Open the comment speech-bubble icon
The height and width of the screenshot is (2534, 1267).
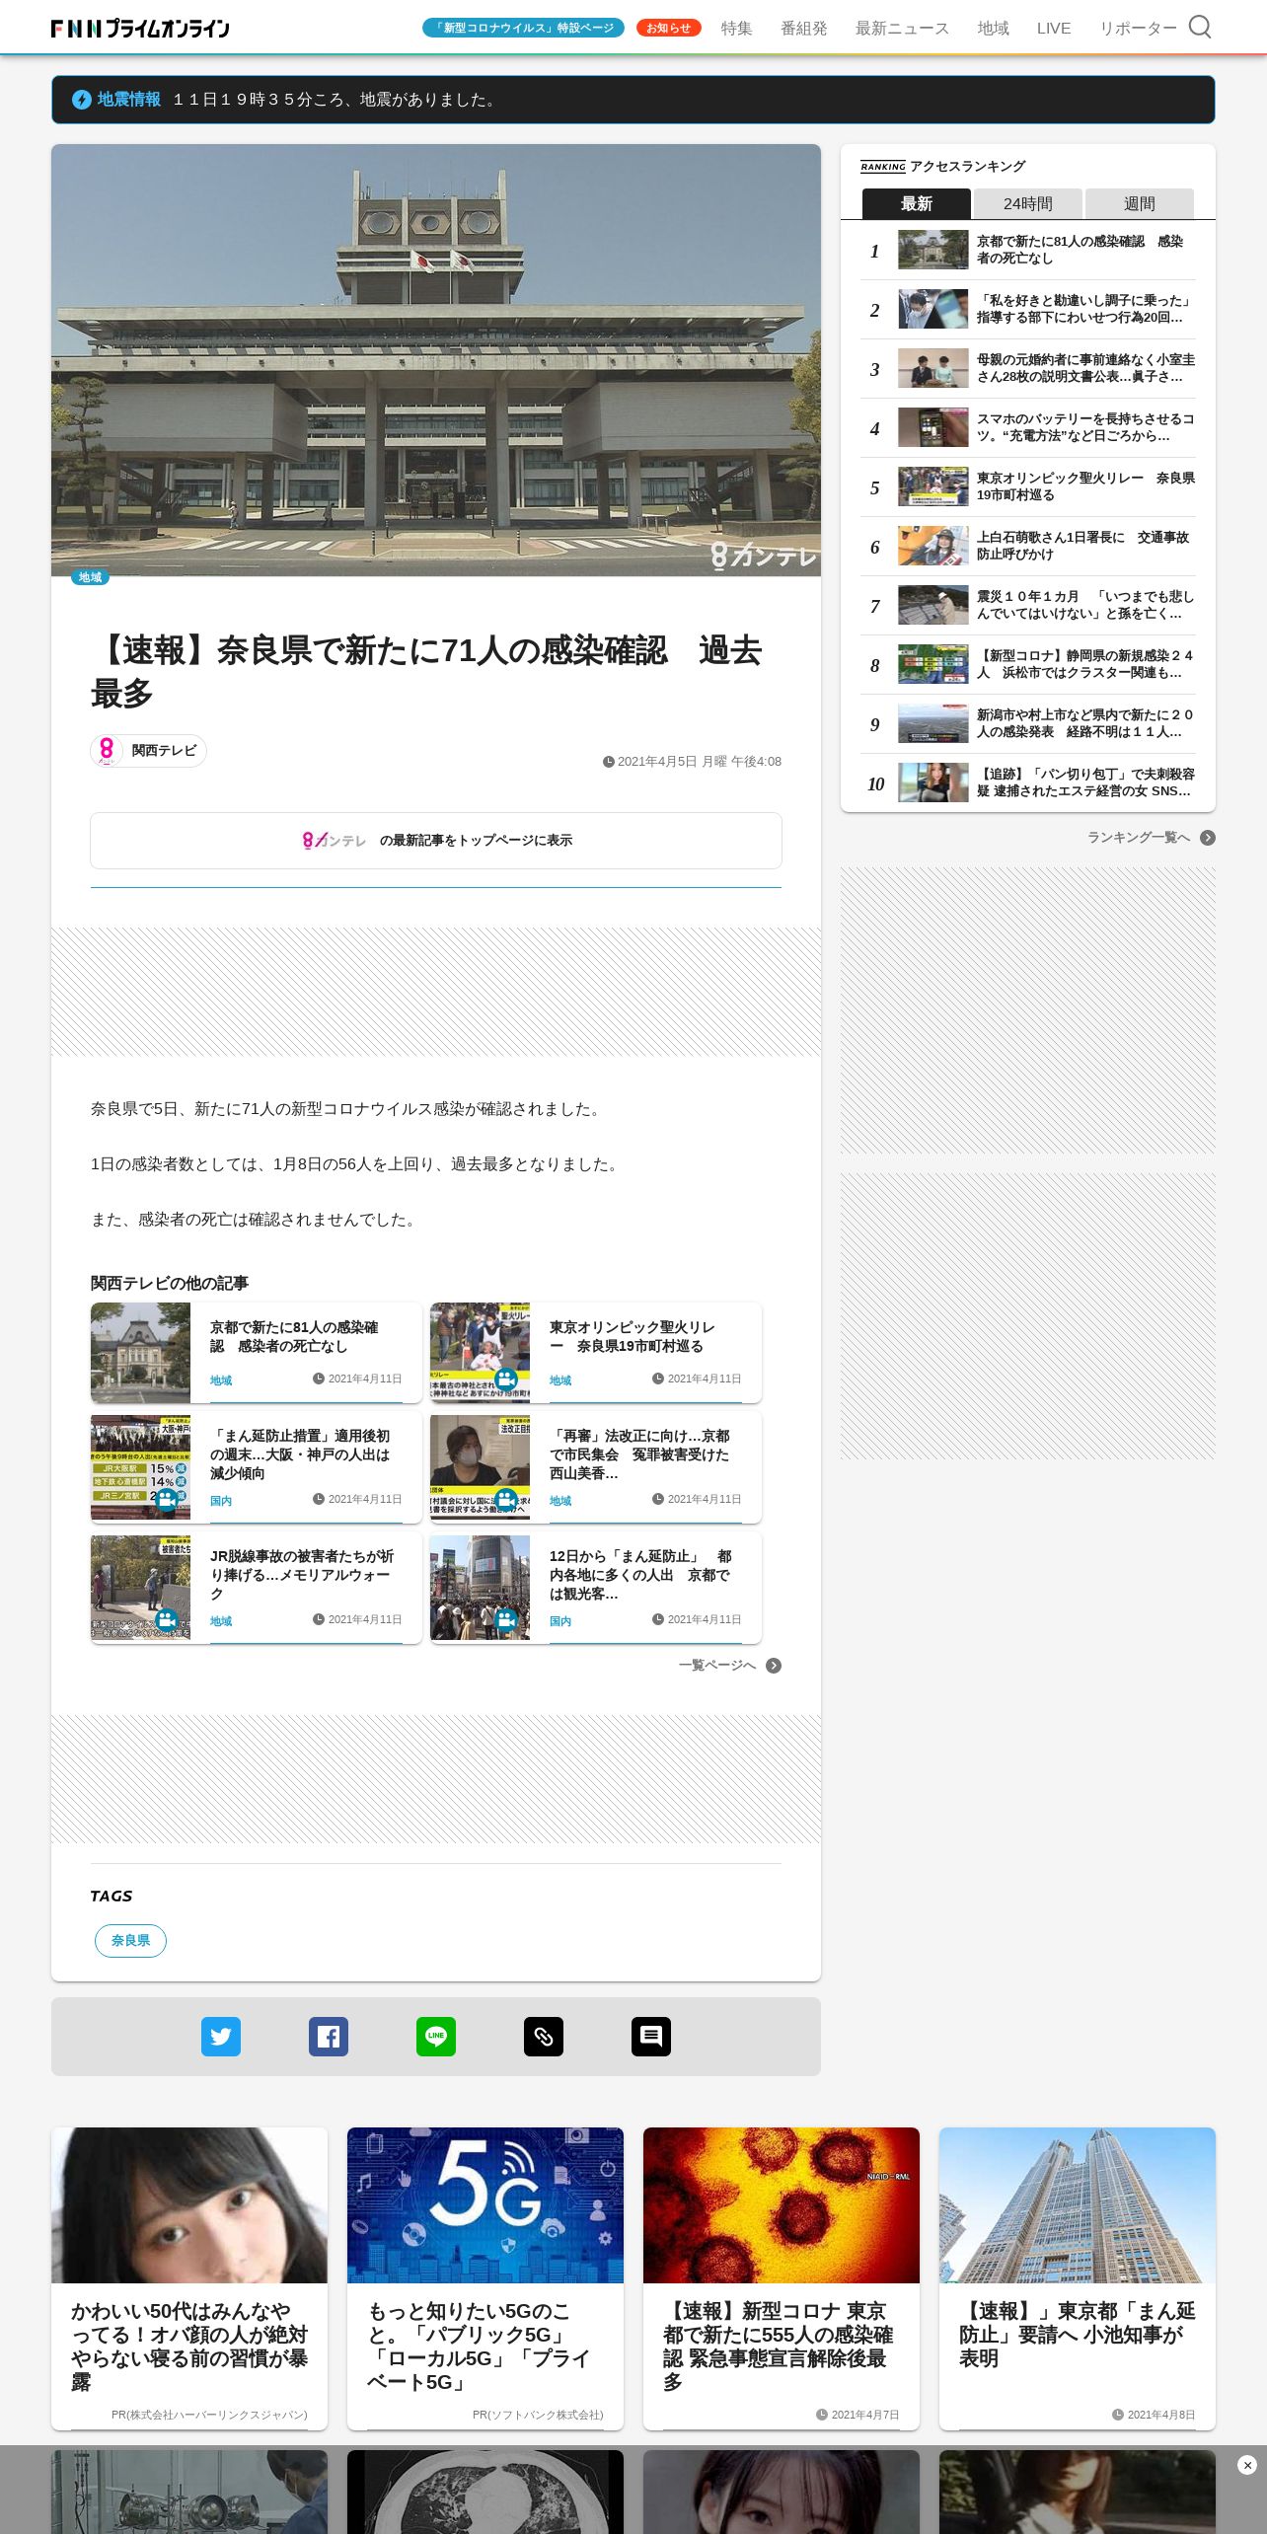click(651, 2037)
